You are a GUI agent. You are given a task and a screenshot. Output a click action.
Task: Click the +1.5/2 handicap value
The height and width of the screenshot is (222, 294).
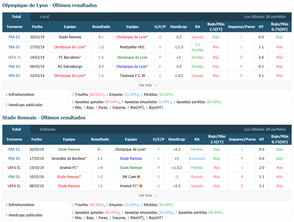(x=177, y=168)
